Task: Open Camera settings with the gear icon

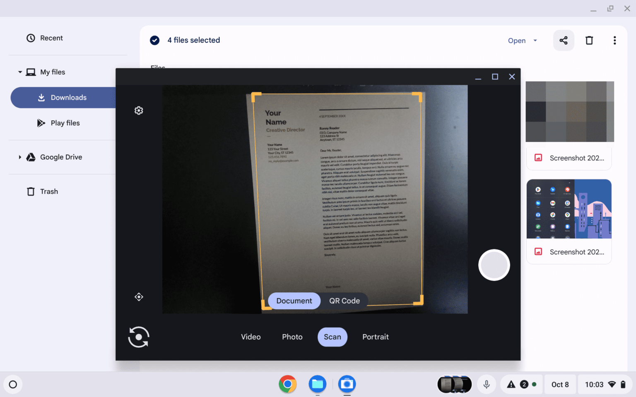Action: coord(139,110)
